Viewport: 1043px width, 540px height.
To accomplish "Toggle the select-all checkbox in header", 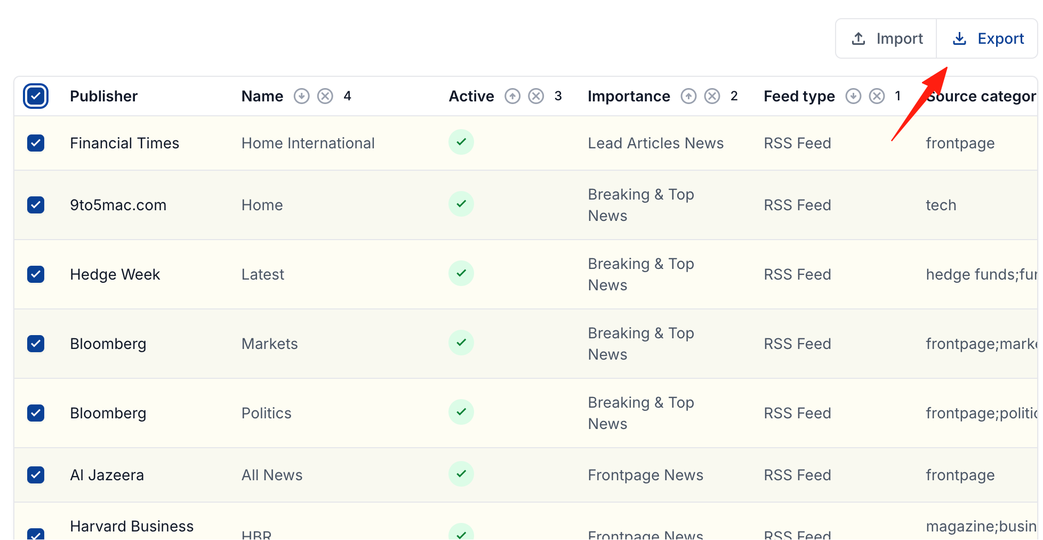I will (x=36, y=96).
